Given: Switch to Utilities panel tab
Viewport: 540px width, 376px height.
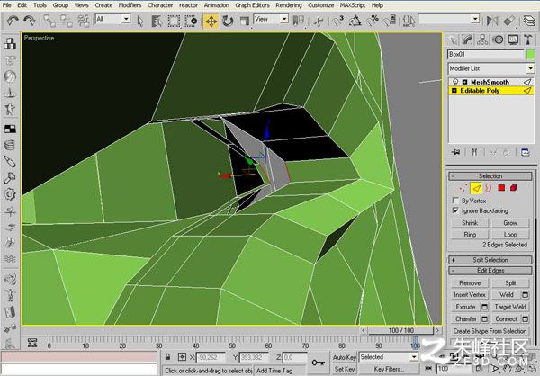Looking at the screenshot, I should coord(528,40).
